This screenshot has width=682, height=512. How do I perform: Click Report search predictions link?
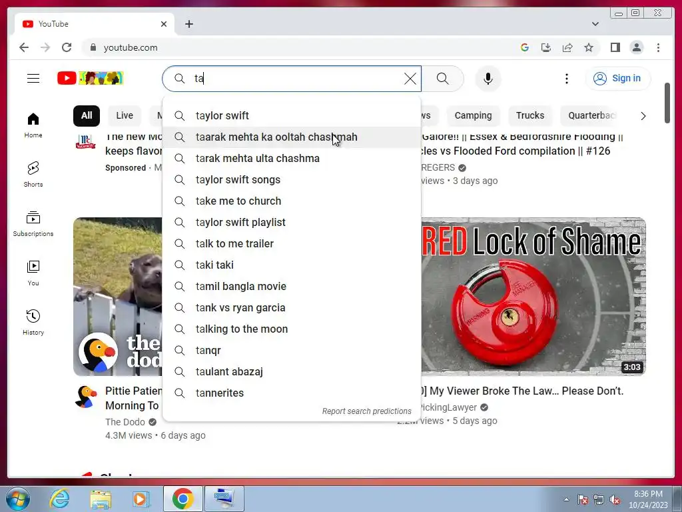point(367,411)
